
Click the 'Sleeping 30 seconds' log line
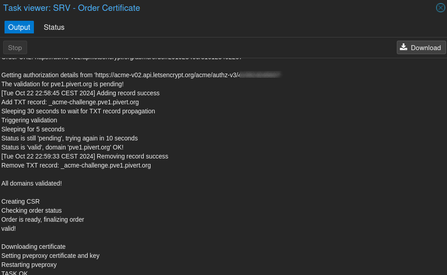pyautogui.click(x=78, y=111)
